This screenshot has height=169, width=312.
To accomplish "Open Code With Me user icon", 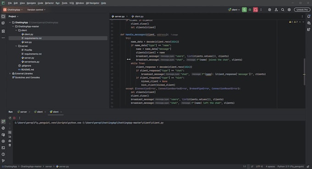I will [276, 10].
